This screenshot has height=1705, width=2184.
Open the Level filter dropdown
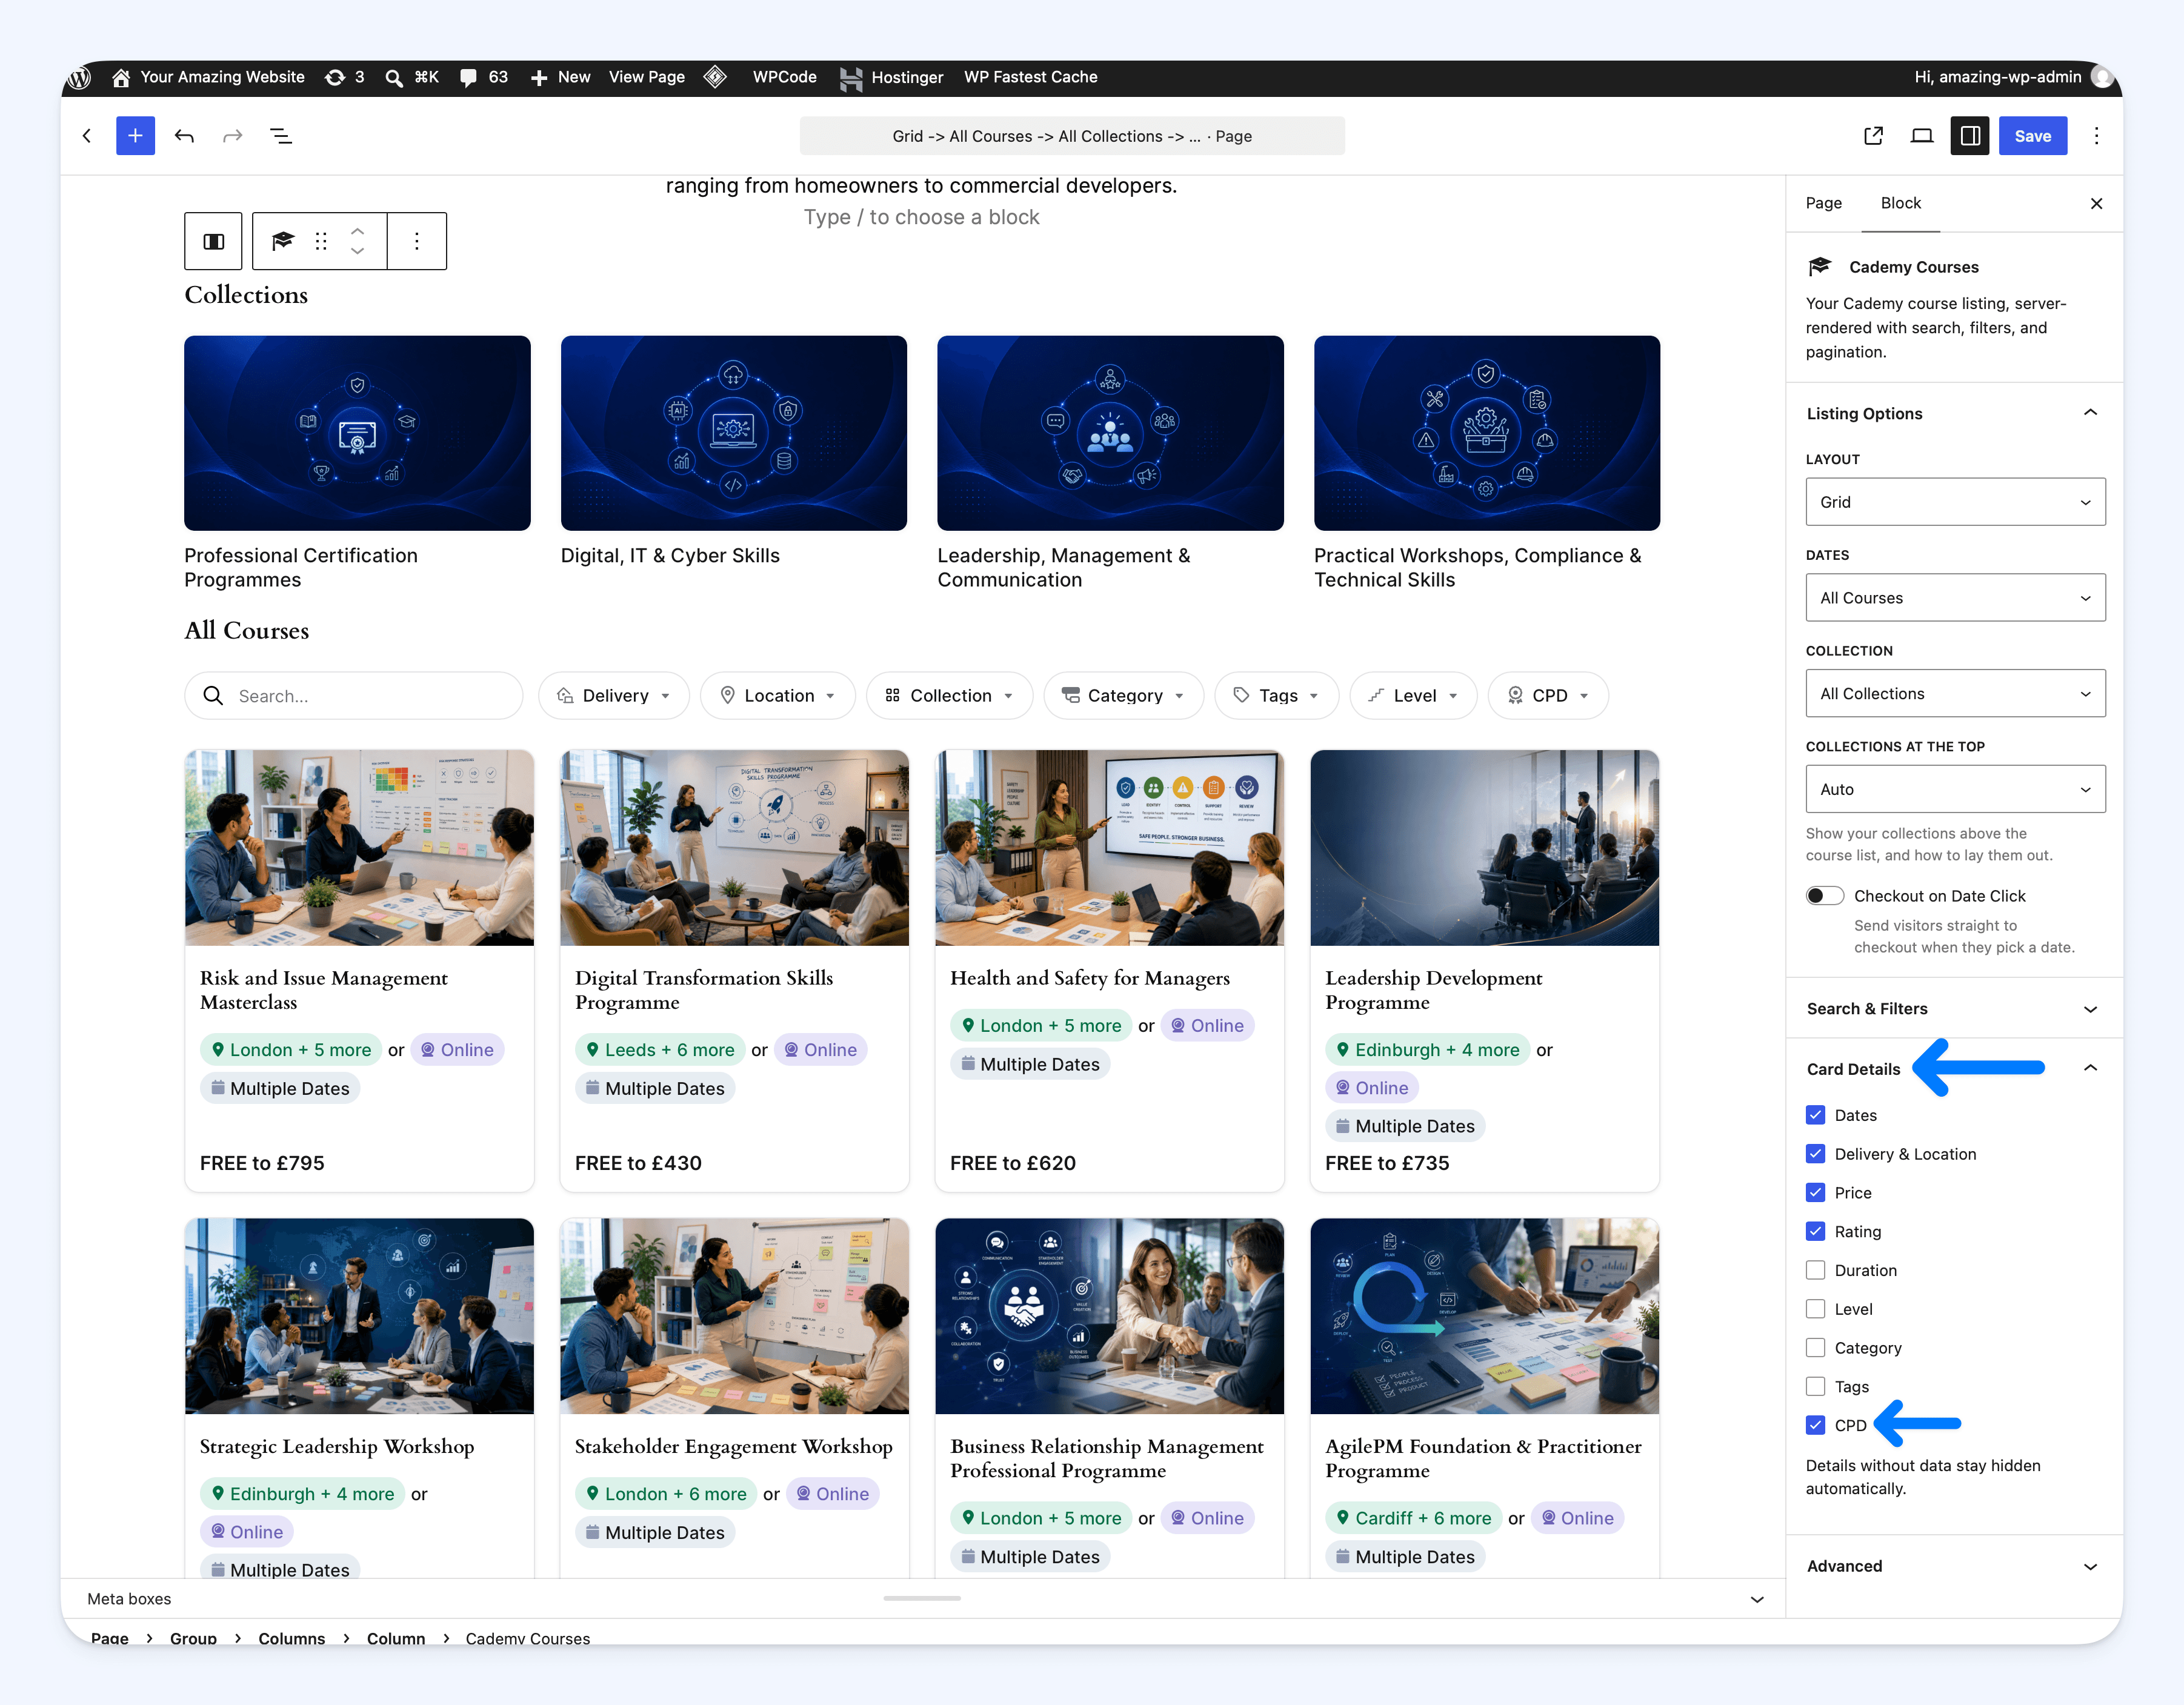pyautogui.click(x=1413, y=696)
